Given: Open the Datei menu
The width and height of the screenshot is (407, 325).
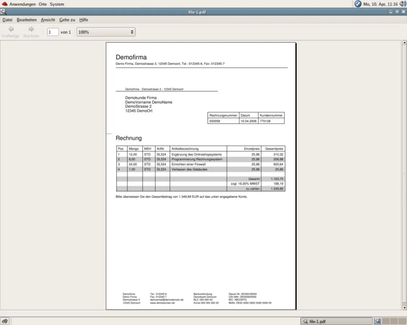Looking at the screenshot, I should [x=7, y=20].
